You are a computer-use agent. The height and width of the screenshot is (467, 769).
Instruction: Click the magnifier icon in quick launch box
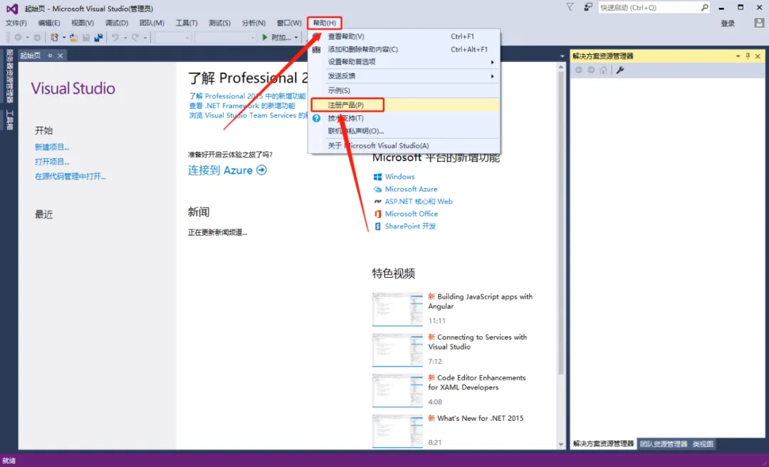pos(704,7)
